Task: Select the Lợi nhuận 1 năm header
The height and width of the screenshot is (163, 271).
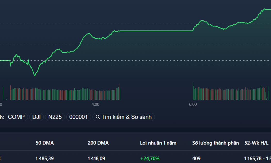Action: (158, 143)
